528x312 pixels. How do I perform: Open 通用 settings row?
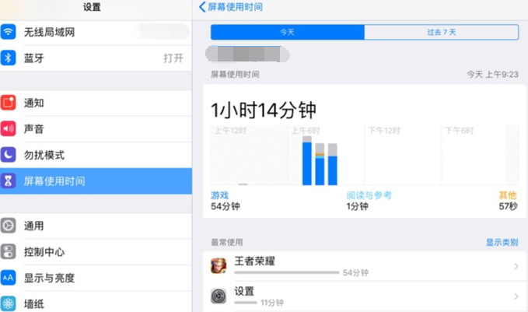[x=96, y=226]
